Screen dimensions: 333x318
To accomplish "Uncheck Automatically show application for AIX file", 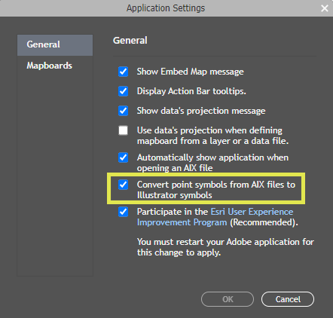I will click(123, 157).
